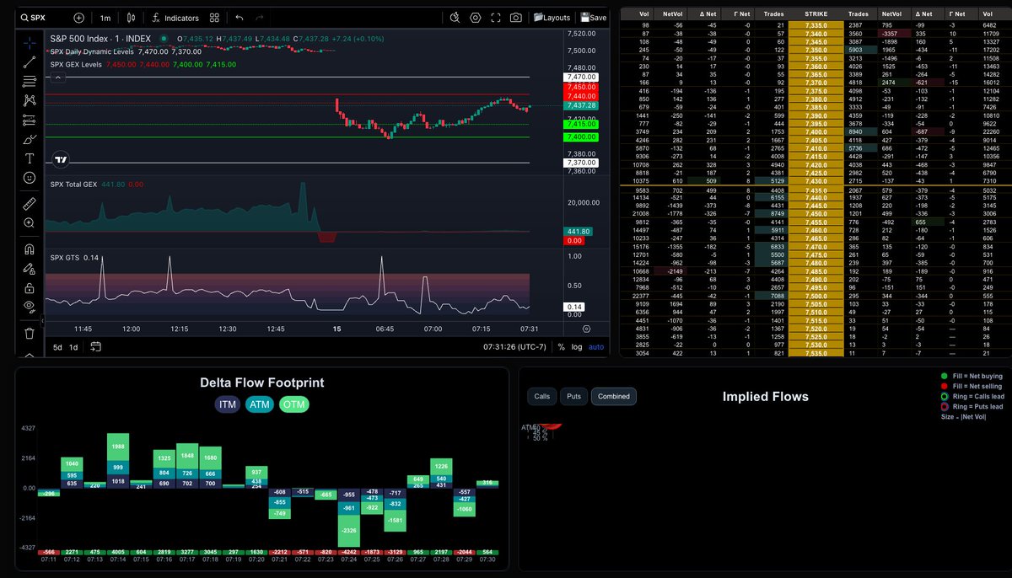Set chart range to 5d

(57, 347)
